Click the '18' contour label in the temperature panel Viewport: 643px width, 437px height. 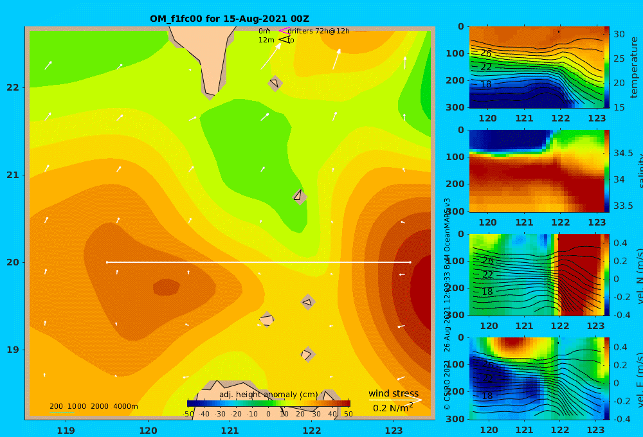(x=486, y=84)
